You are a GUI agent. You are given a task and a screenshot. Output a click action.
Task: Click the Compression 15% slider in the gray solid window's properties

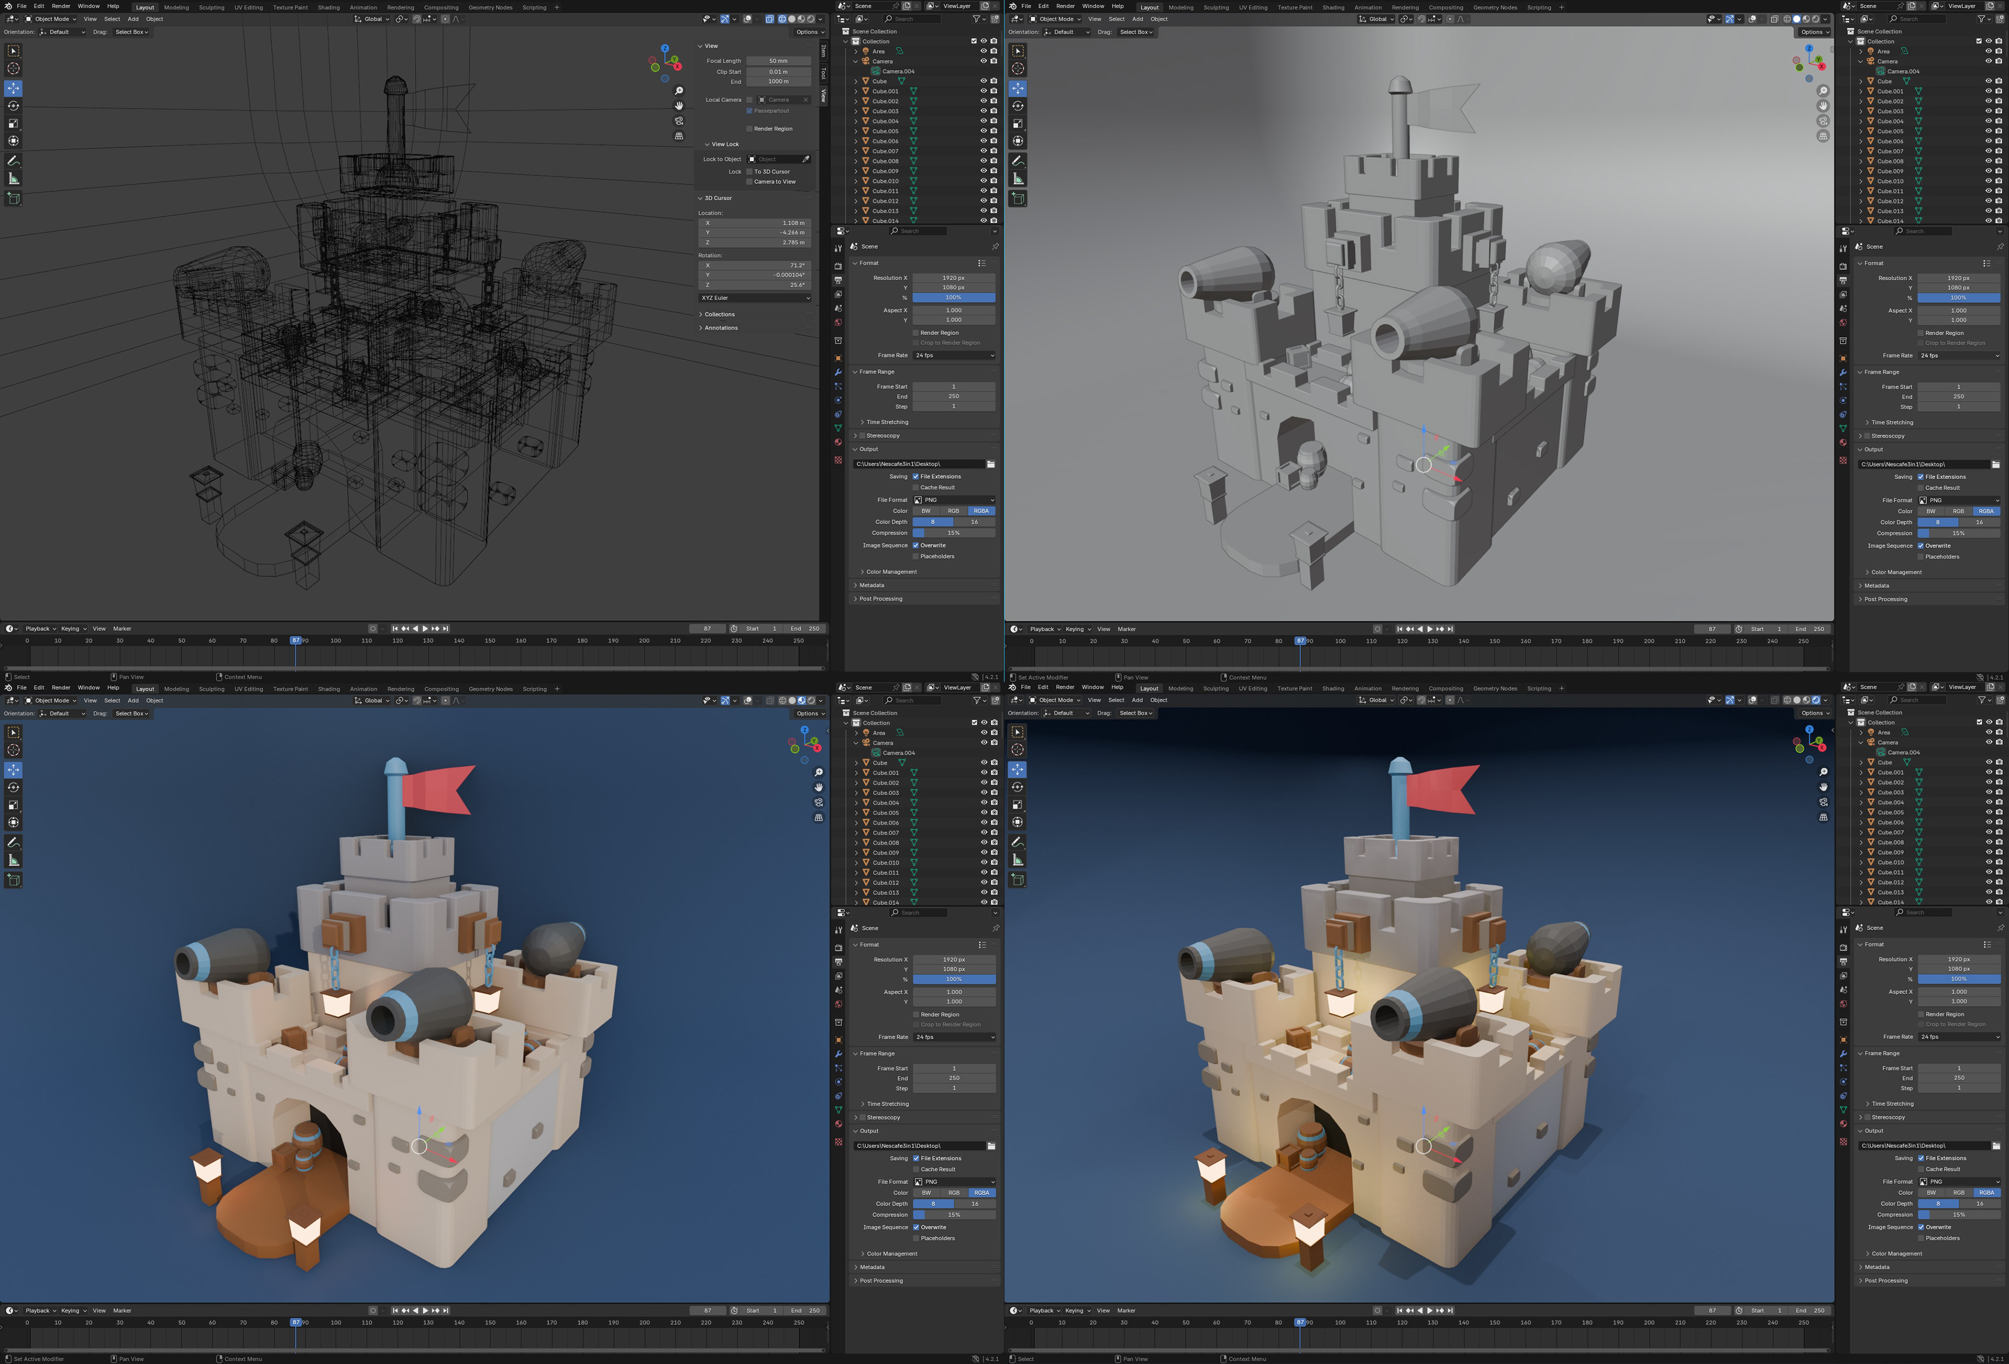[1958, 533]
